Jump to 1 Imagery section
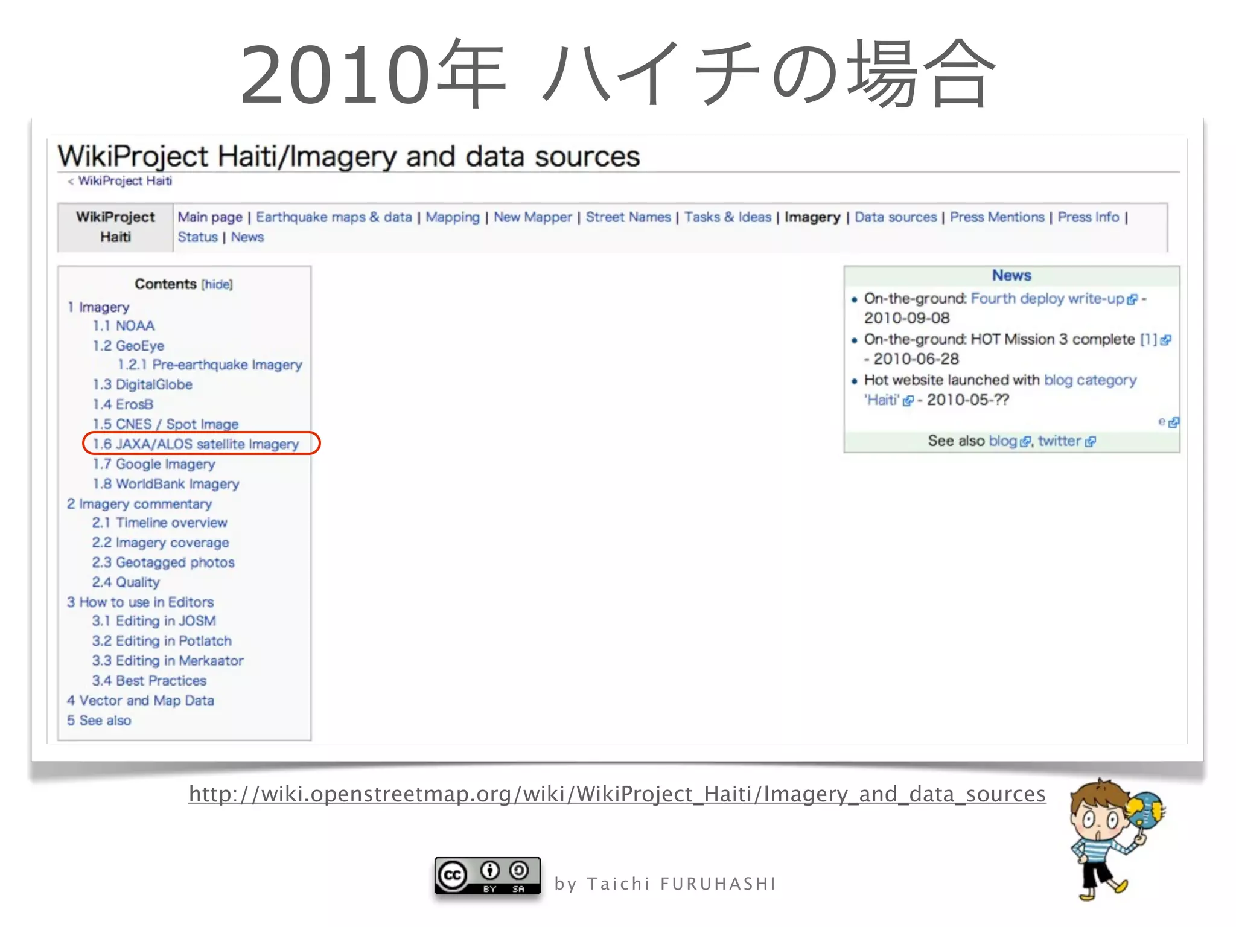 coord(98,307)
